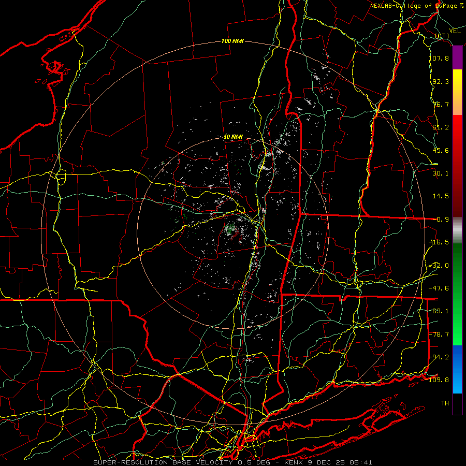The image size is (466, 466).
Task: Select the -94.2 value on the velocity scale
Action: [x=439, y=357]
